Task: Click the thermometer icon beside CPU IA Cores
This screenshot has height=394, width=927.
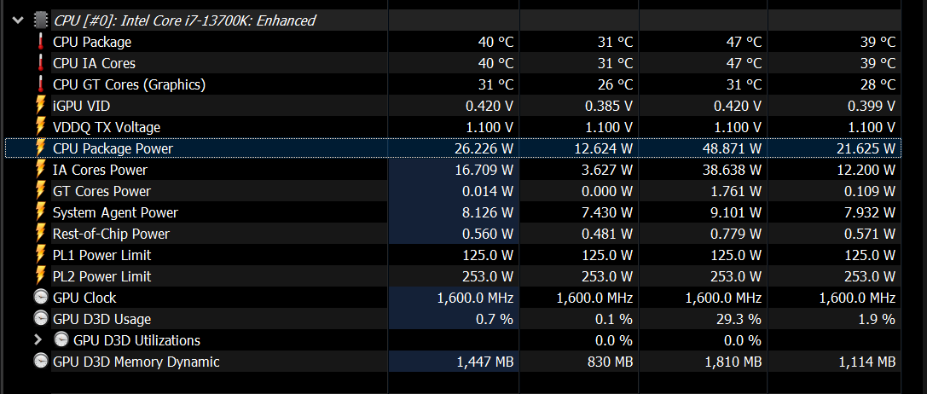Action: coord(40,63)
